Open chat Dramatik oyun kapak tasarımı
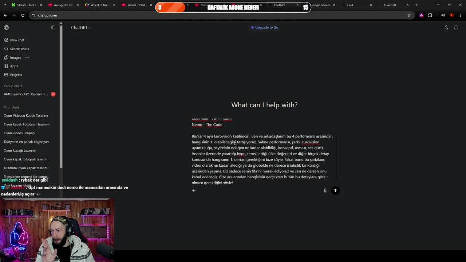The image size is (466, 262). 26,168
